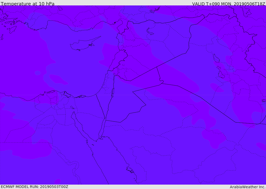266x189 pixels.
Task: Click the "Temperature at 10 hPa" title
Action: click(x=28, y=4)
